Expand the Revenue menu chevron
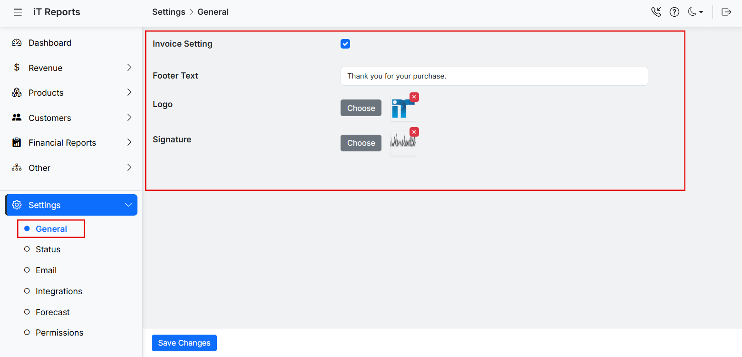 coord(129,68)
